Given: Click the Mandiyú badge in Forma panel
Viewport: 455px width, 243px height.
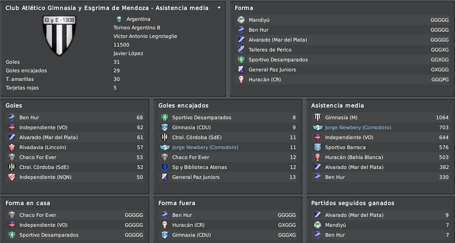Looking at the screenshot, I should pyautogui.click(x=241, y=20).
